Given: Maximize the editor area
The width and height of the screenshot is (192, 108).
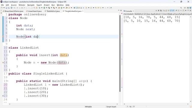Looking at the screenshot, I should 121,11.
